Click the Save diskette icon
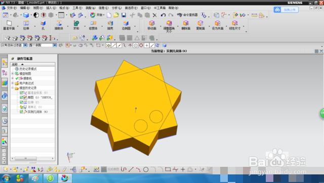Screen dimensions: 324x183 pos(124,15)
